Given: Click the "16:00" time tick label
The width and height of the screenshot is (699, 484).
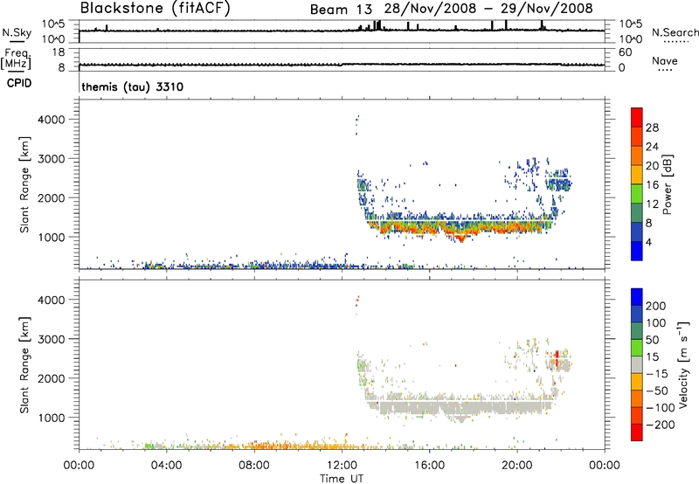Looking at the screenshot, I should (x=429, y=466).
